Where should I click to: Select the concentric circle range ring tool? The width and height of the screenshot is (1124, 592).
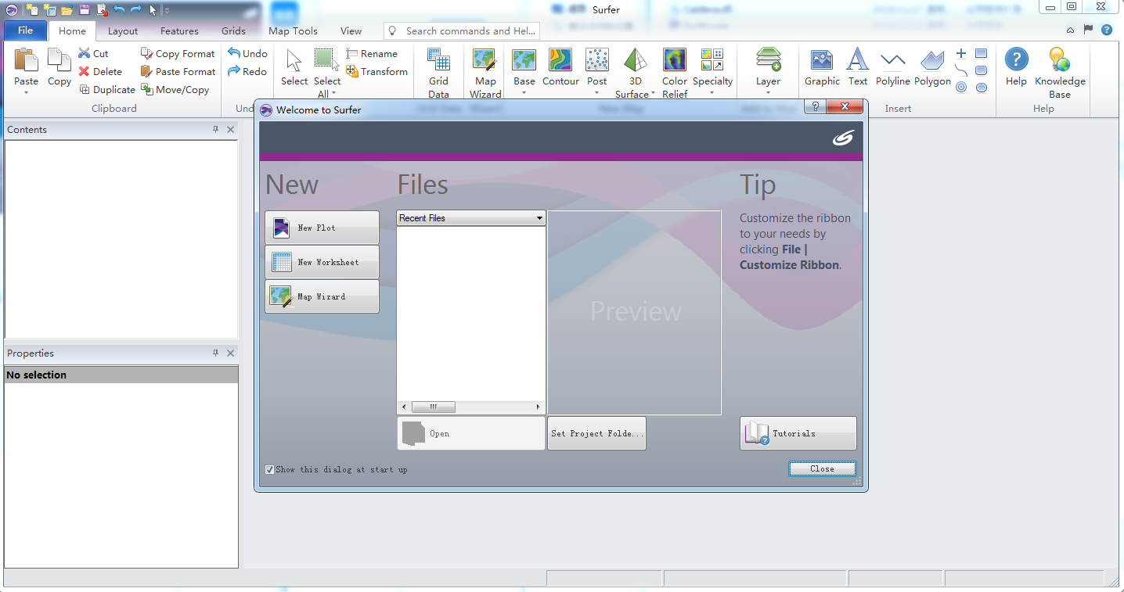coord(961,88)
